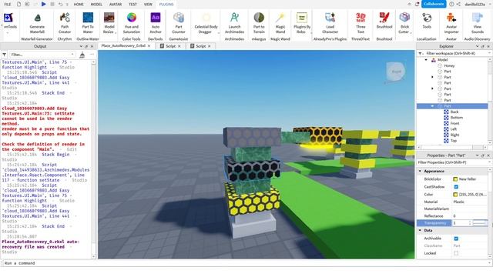This screenshot has height=277, width=493.
Task: Click the Part to Terrain icon
Action: tap(259, 18)
